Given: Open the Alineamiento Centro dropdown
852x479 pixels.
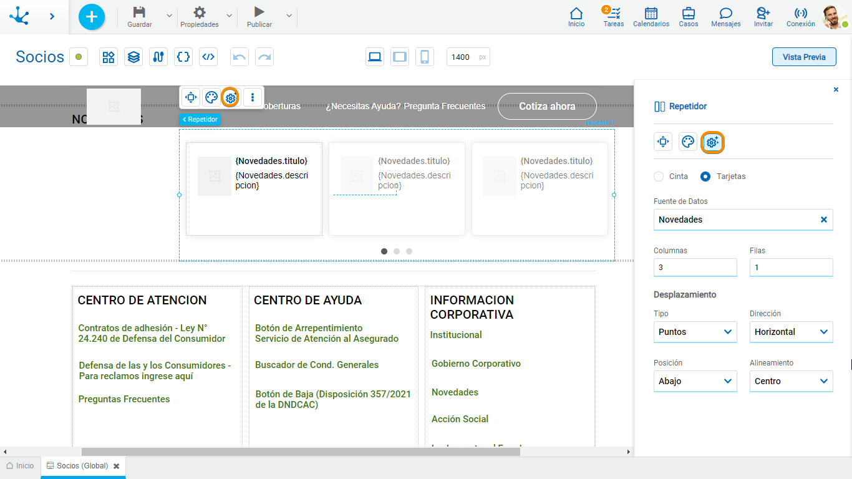Looking at the screenshot, I should tap(791, 381).
